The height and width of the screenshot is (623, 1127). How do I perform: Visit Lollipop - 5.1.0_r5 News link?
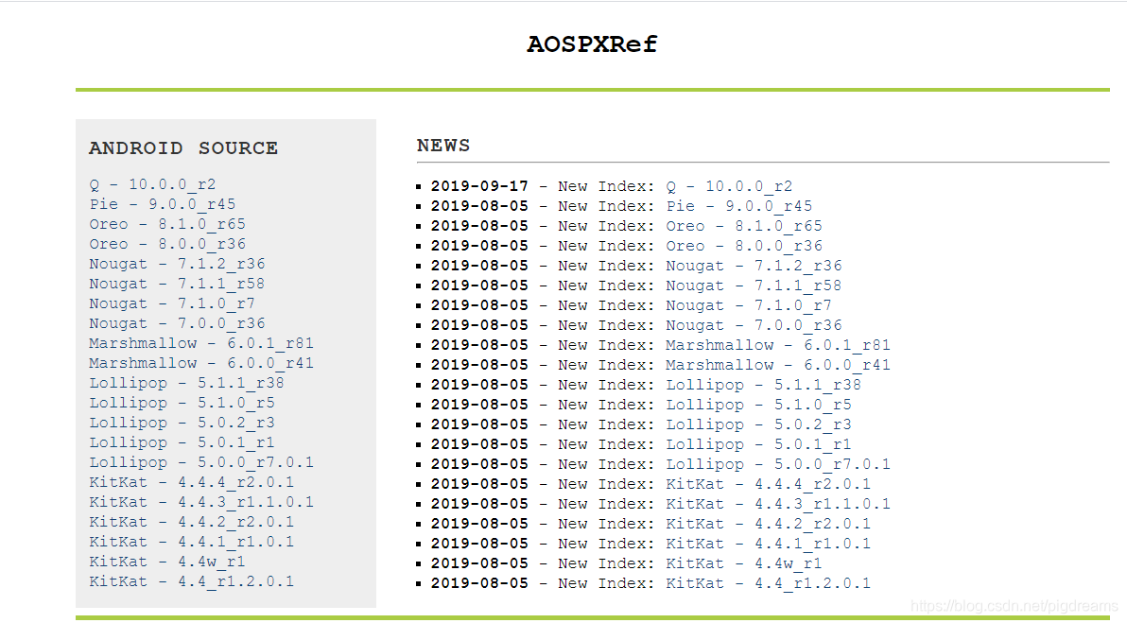pyautogui.click(x=758, y=406)
